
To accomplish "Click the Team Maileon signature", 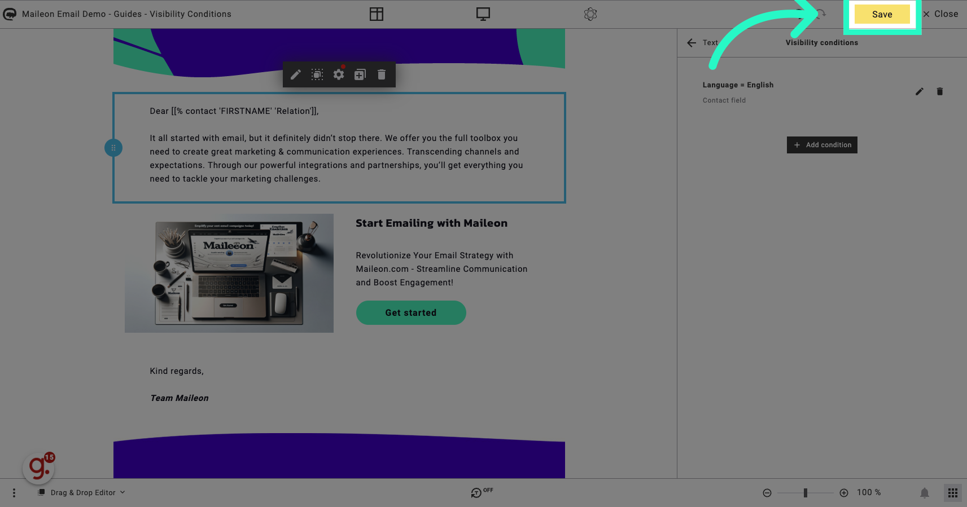I will 179,398.
